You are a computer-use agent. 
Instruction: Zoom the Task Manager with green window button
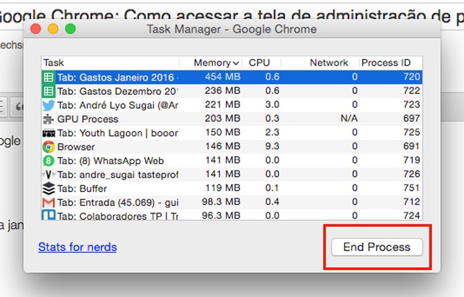click(70, 29)
